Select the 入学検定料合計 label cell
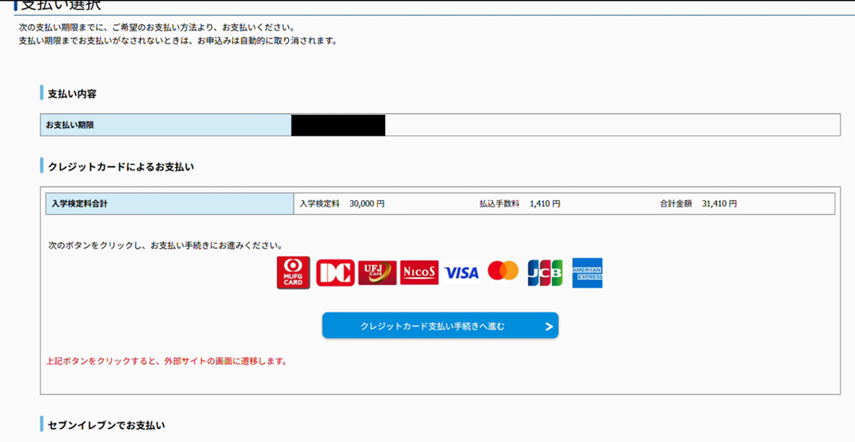This screenshot has width=855, height=442. (x=169, y=204)
